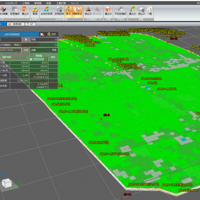Open the 座標確認 coordinate check tool
This screenshot has width=200, height=200.
pyautogui.click(x=14, y=11)
